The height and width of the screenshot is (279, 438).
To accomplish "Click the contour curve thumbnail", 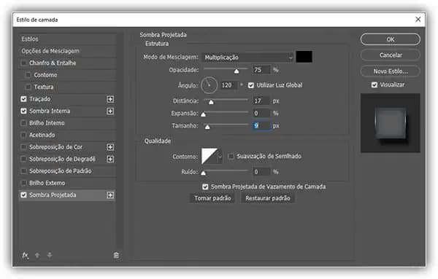I will tap(210, 157).
